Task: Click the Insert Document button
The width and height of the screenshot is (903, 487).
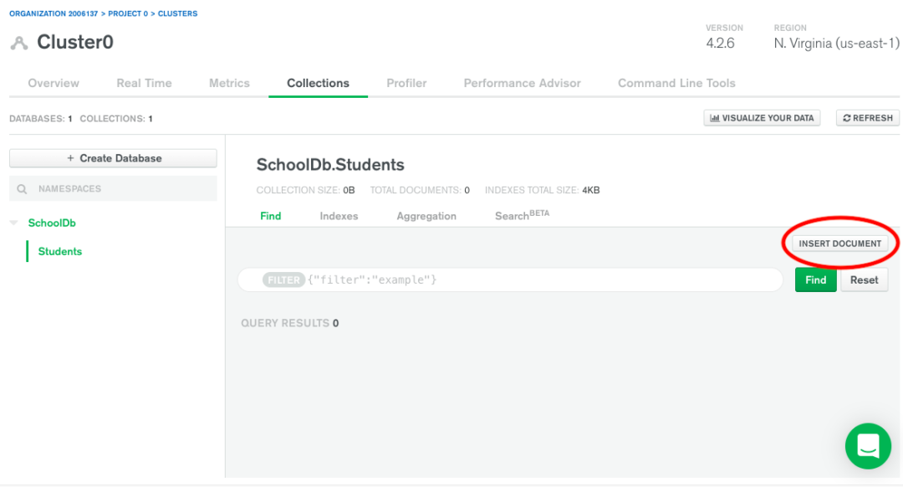Action: coord(839,243)
